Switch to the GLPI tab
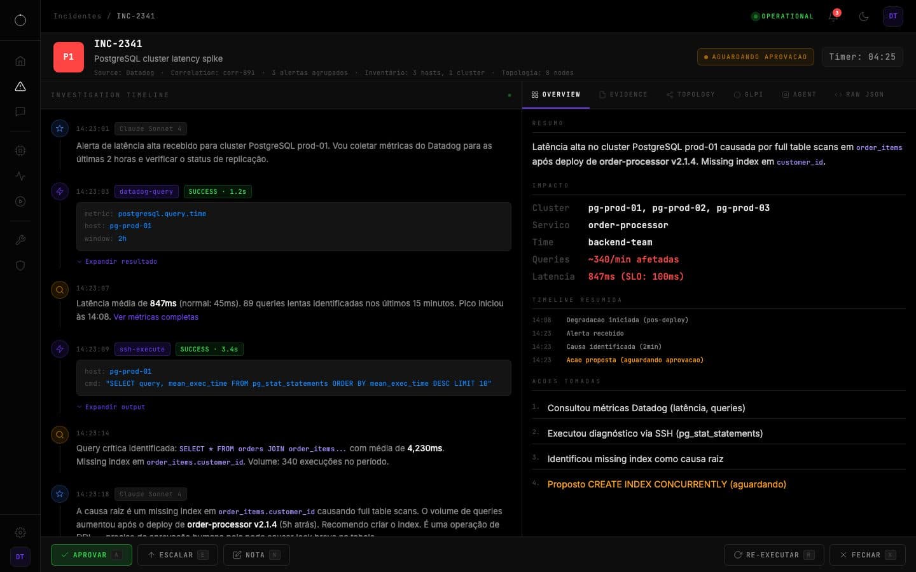This screenshot has height=572, width=916. click(x=749, y=95)
